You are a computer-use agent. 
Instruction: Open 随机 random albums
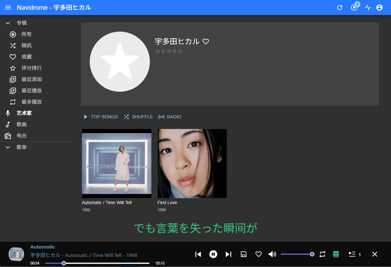pos(37,46)
